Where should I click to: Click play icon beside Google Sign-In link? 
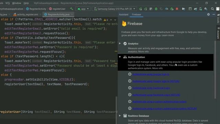coord(130,74)
